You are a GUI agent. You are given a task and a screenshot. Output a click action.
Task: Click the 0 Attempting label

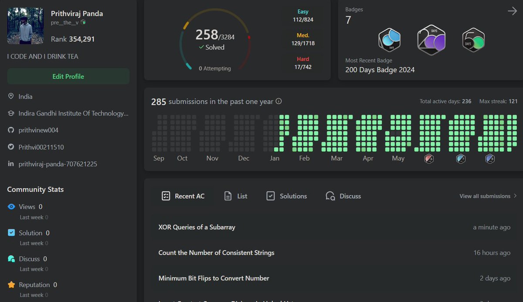point(214,68)
